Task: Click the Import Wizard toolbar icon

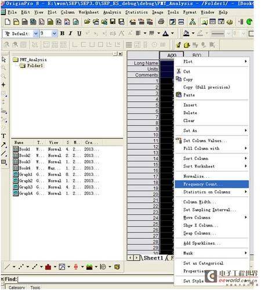Action: (x=133, y=22)
